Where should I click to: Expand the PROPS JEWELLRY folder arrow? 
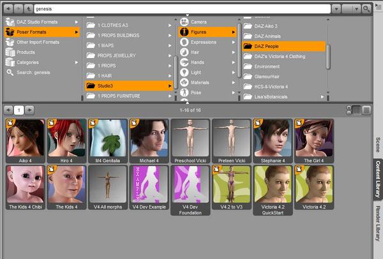pyautogui.click(x=170, y=56)
